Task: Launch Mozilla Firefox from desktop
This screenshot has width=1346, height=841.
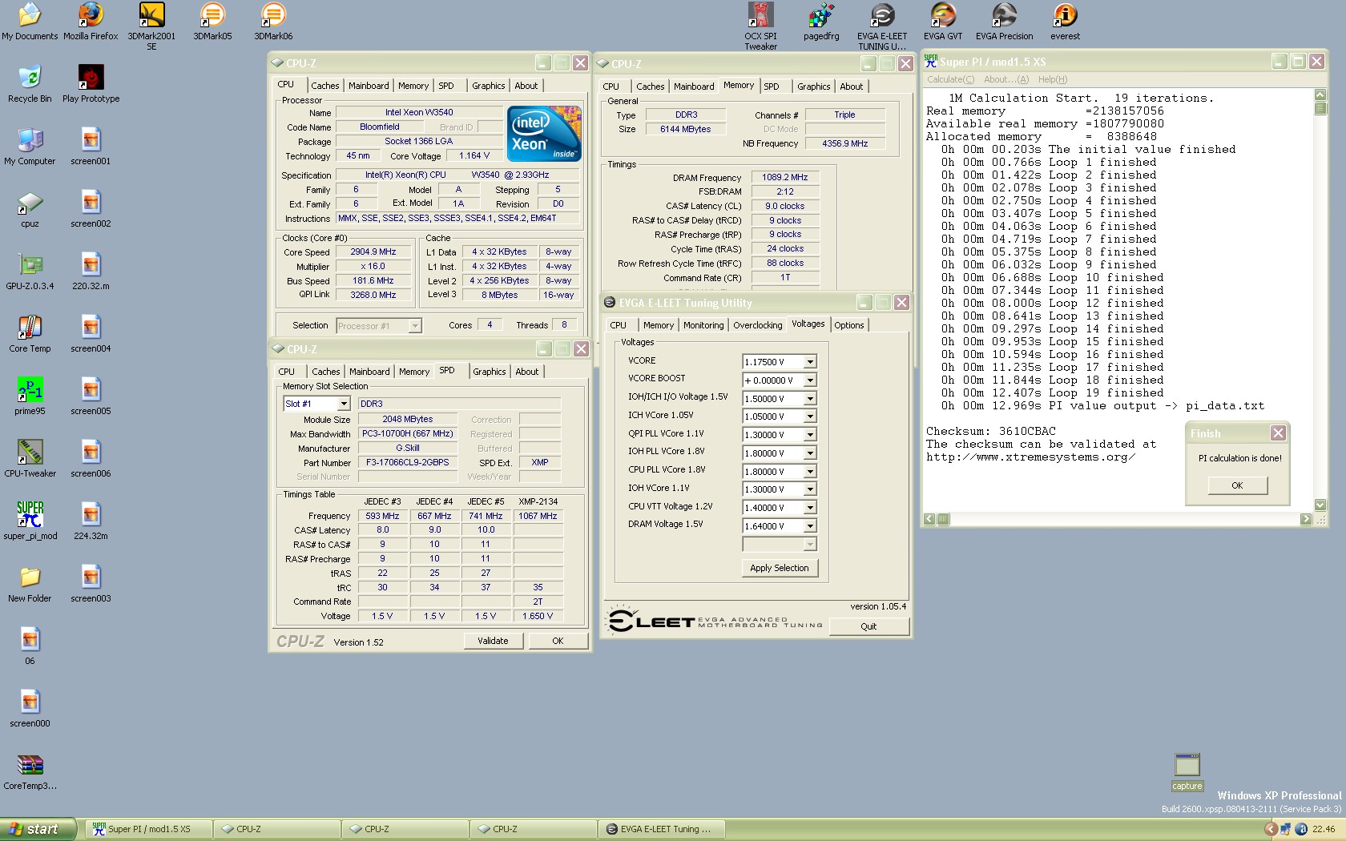Action: (x=91, y=22)
